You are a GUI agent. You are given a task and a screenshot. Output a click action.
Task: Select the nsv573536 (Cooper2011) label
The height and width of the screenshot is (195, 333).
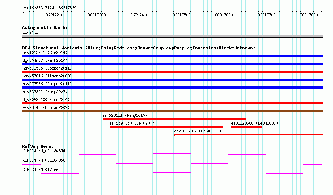[x=47, y=84]
